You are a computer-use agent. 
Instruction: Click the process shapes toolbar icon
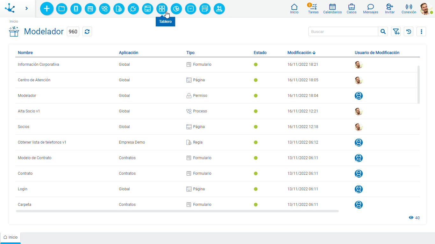pyautogui.click(x=104, y=9)
